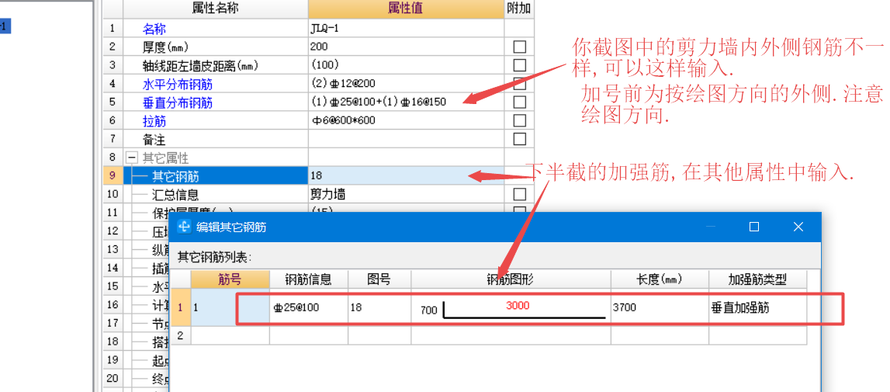Click property row number 15
The image size is (890, 392).
[113, 287]
